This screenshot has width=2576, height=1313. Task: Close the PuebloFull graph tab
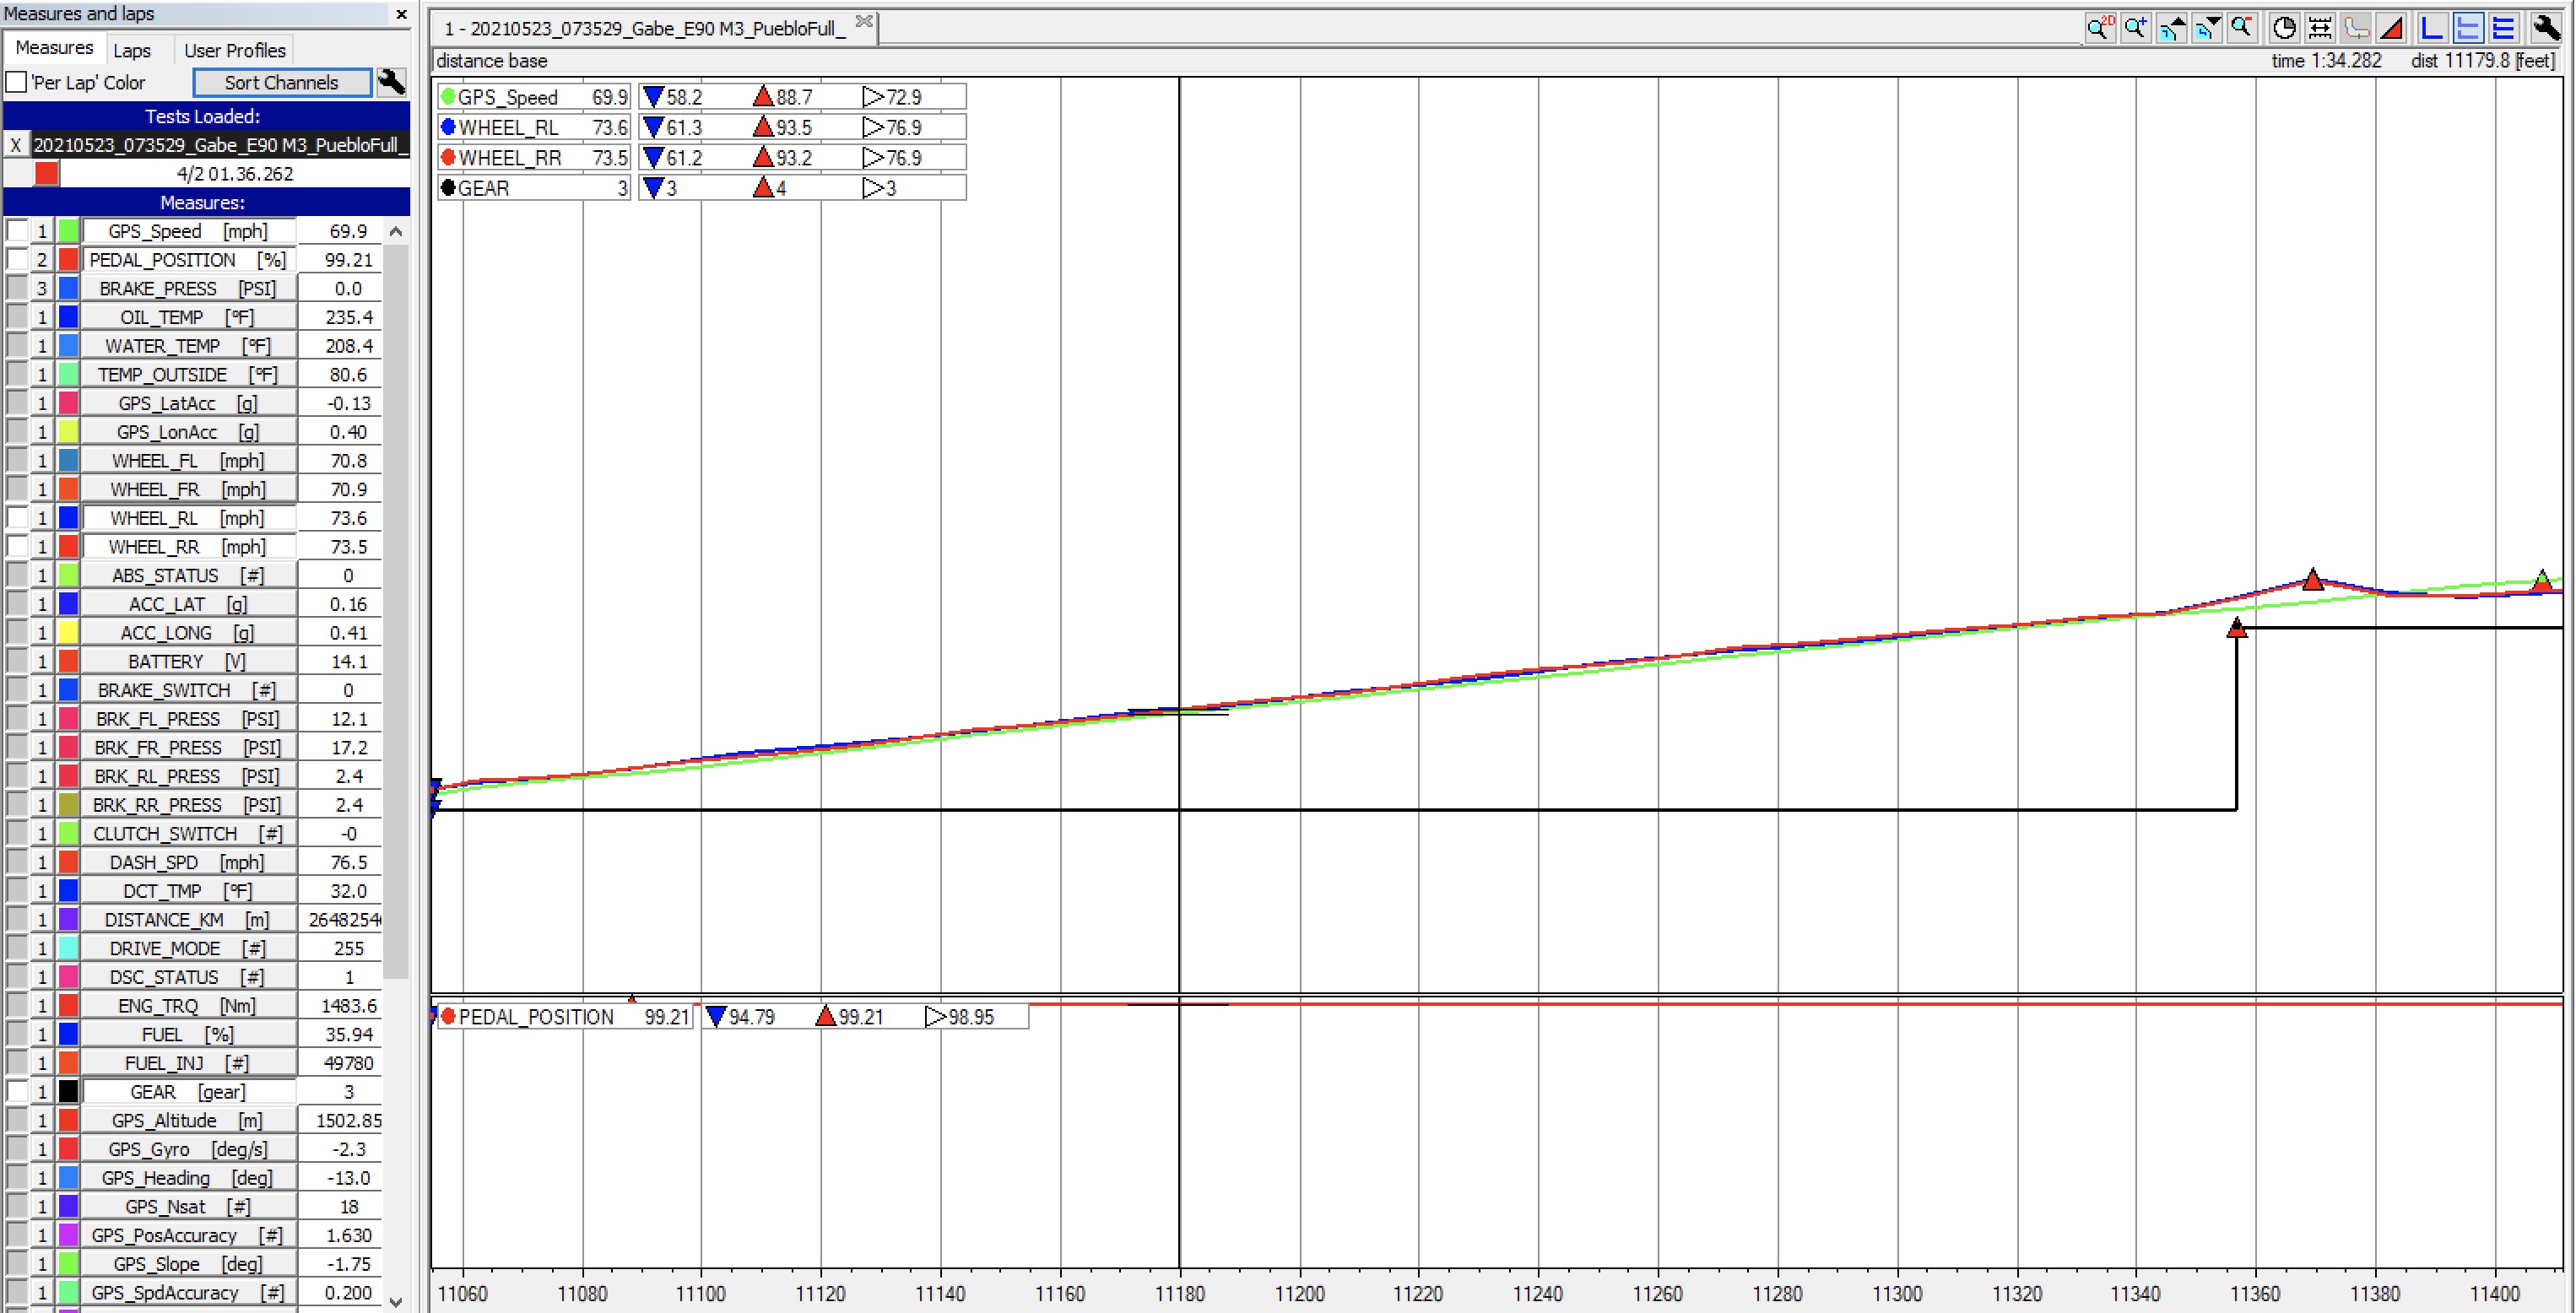(864, 22)
